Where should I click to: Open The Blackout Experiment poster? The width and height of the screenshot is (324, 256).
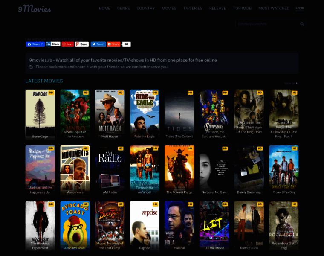pos(40,226)
